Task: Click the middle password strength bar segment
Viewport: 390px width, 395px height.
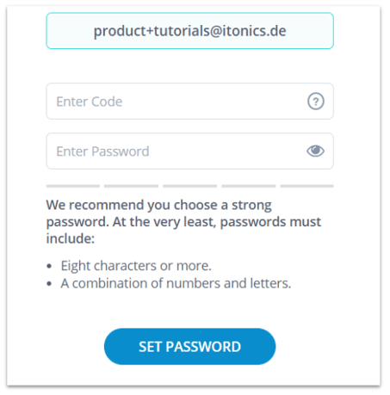Action: coord(189,186)
